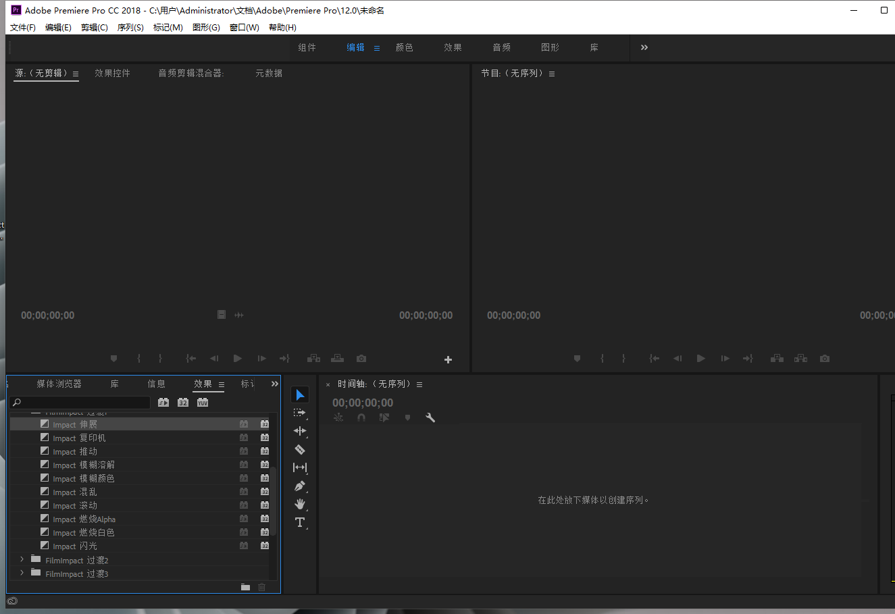Close the 时间轴 timeline panel tab

[x=328, y=384]
